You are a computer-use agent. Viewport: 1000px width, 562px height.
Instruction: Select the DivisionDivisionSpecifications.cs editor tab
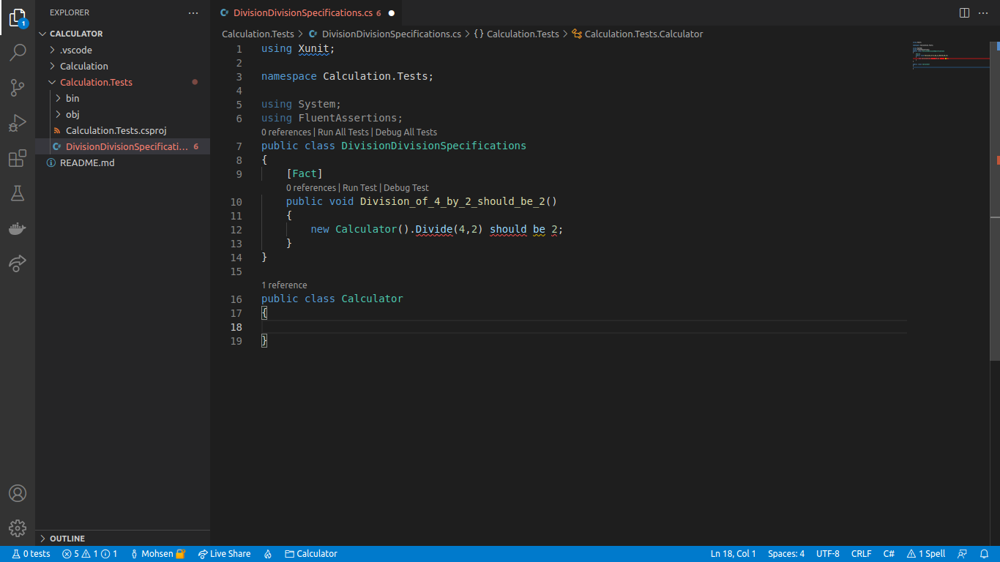(x=302, y=13)
